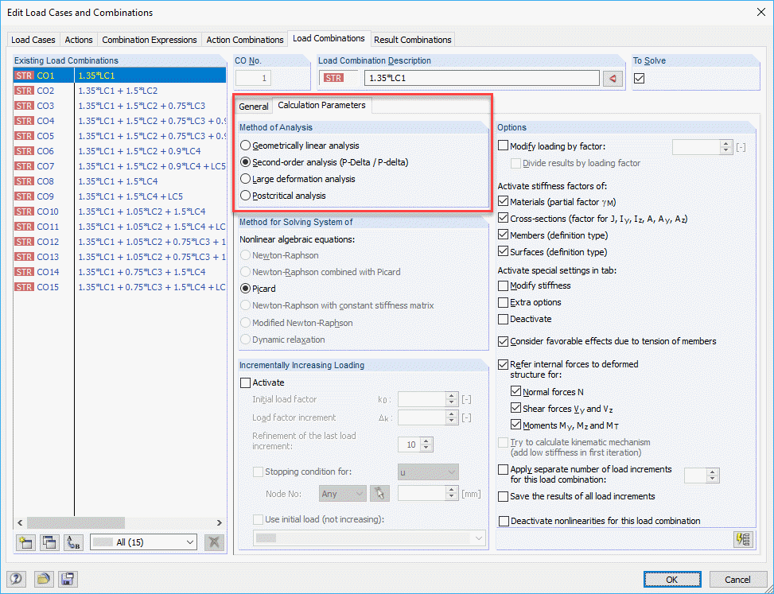Click the delete load combination X icon

[x=214, y=542]
